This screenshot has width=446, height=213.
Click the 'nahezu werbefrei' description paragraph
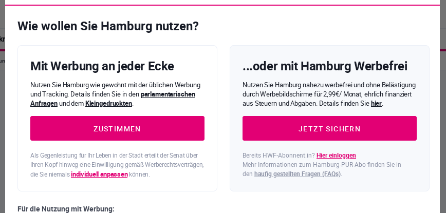click(x=329, y=94)
